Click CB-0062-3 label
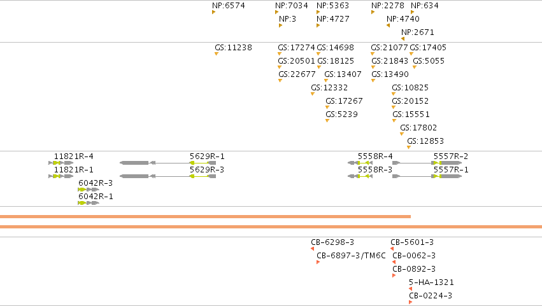Viewport: 542px width, 306px height. (x=414, y=256)
